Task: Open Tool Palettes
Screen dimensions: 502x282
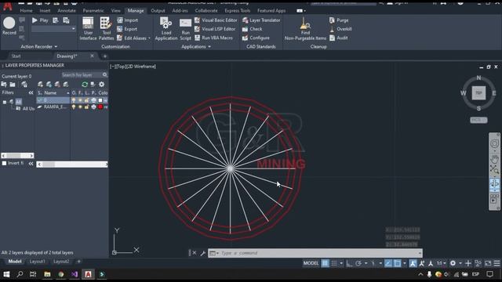Action: pos(107,29)
